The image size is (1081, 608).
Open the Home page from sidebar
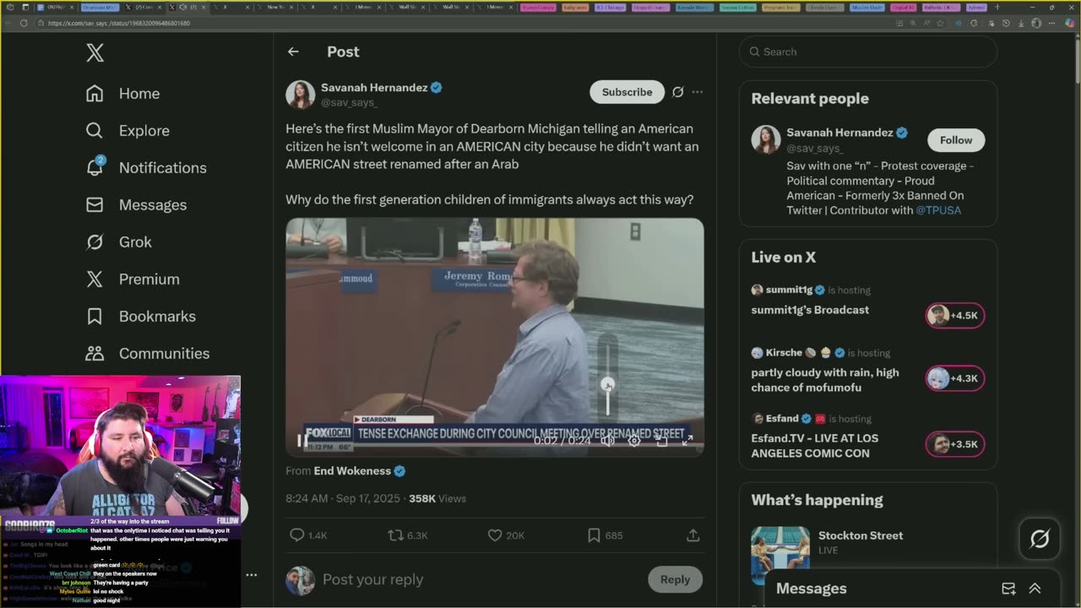tap(123, 94)
